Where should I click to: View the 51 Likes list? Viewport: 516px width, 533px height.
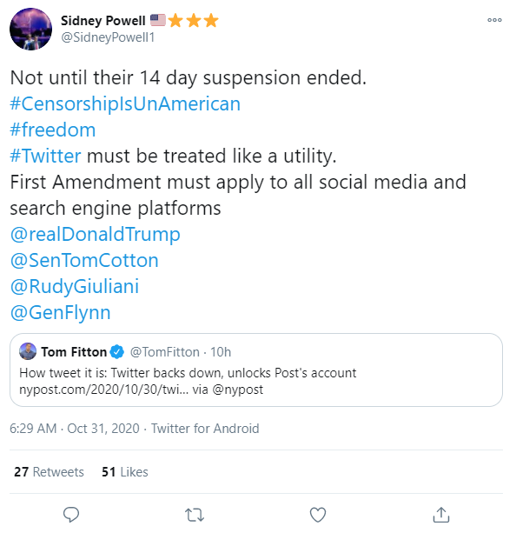(x=125, y=472)
